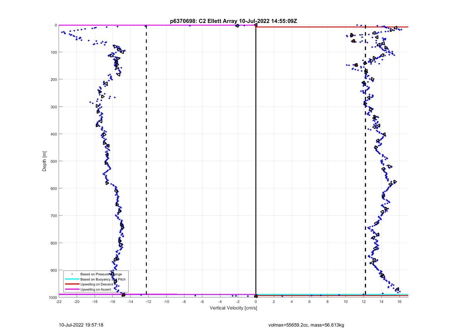Click the depth axis tick label '600'
The image size is (451, 334).
tap(53, 188)
